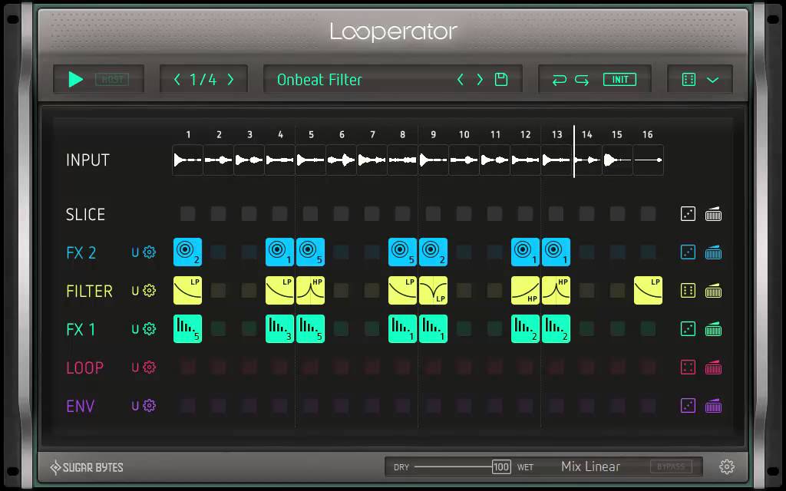Select the FX 1 cell at step 4
This screenshot has width=786, height=491.
pyautogui.click(x=279, y=328)
